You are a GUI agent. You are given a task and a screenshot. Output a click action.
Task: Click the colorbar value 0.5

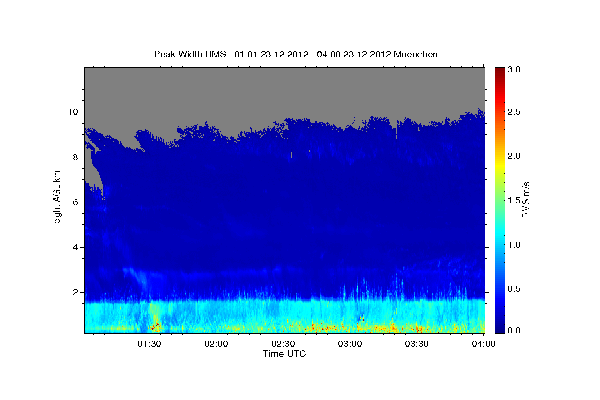(515, 289)
